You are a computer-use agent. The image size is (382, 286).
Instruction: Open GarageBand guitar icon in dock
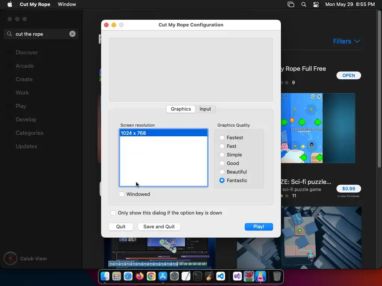tap(209, 276)
